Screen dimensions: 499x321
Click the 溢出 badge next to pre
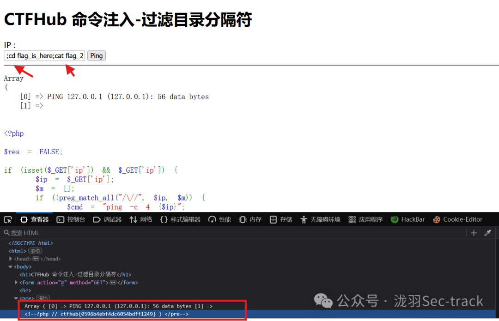[x=43, y=298]
